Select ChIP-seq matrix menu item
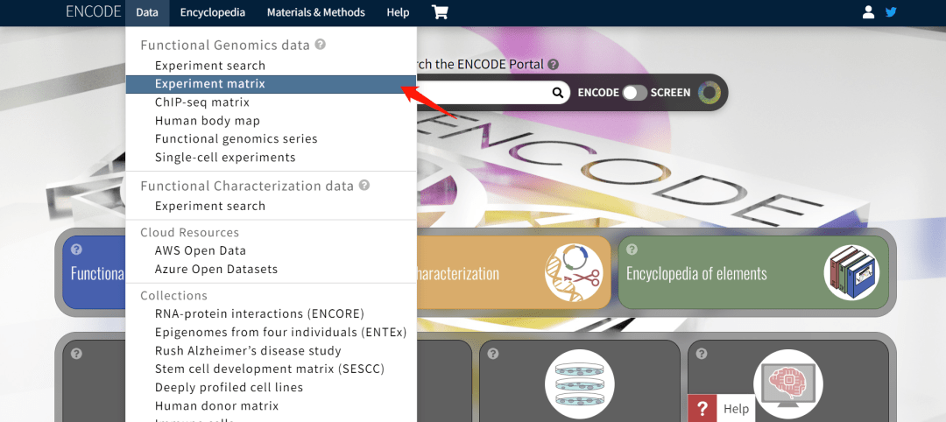The height and width of the screenshot is (422, 946). pyautogui.click(x=202, y=102)
